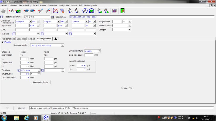Image resolution: width=216 pixels, height=121 pixels.
Task: Click the circular-arrow tool toolbar icon
Action: pyautogui.click(x=85, y=11)
